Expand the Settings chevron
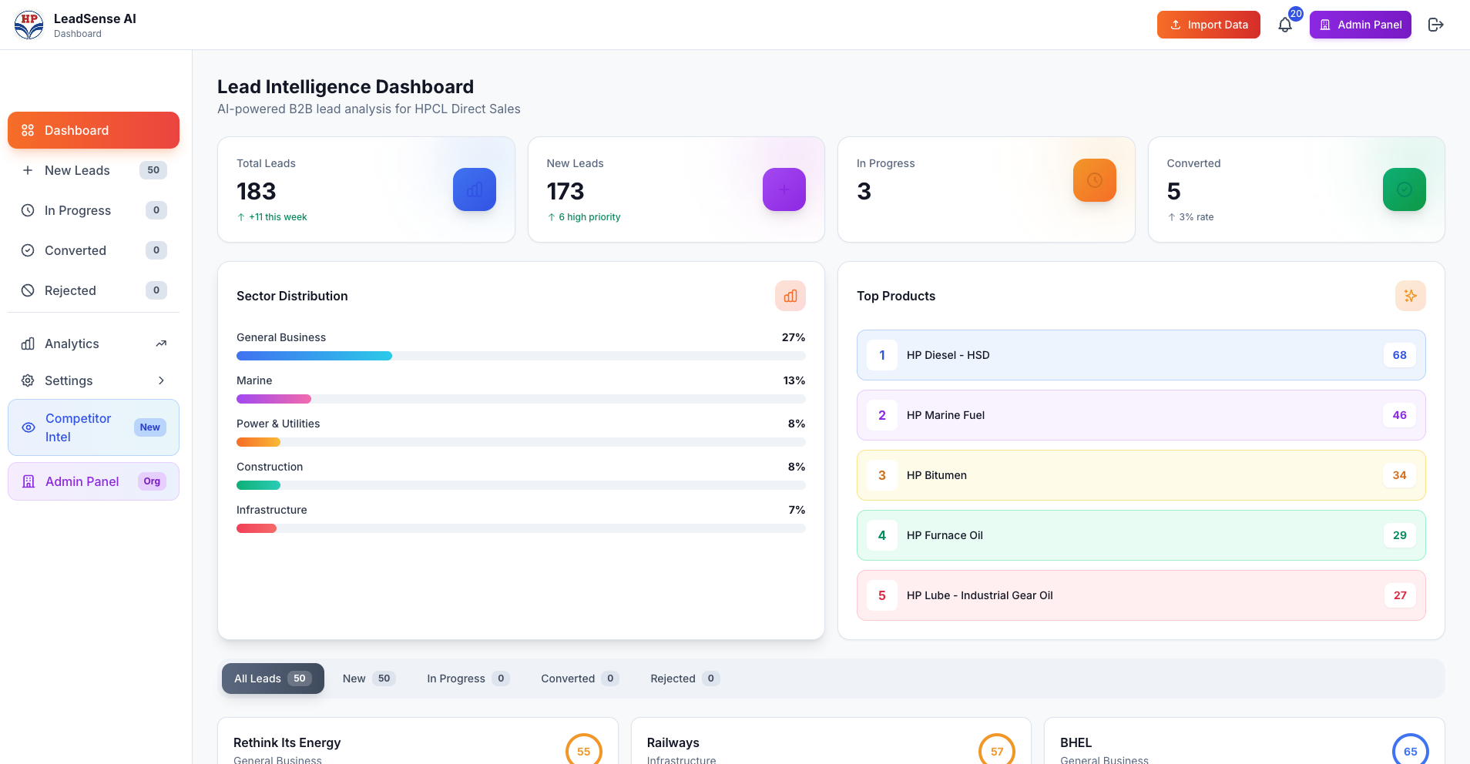Viewport: 1470px width, 764px height. pyautogui.click(x=161, y=380)
